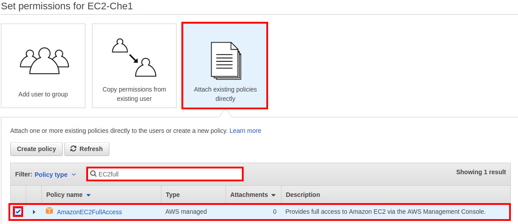Choose the copy permissions user-arrow icon

pos(134,58)
